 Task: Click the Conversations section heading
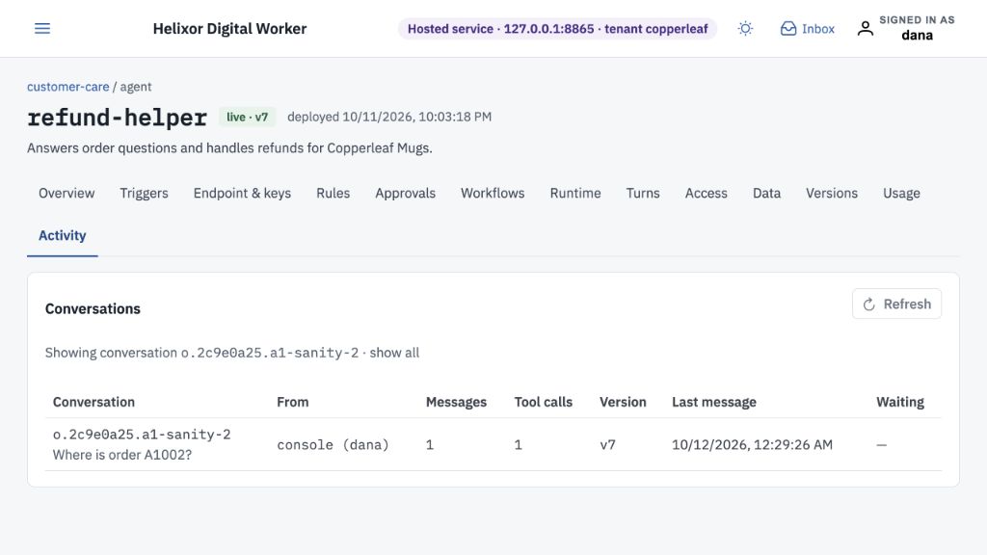pos(93,309)
